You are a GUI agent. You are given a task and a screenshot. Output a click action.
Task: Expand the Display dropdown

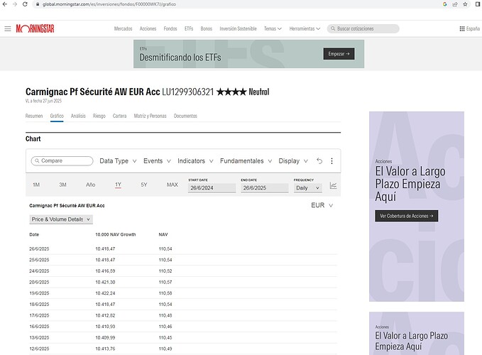[x=293, y=161]
